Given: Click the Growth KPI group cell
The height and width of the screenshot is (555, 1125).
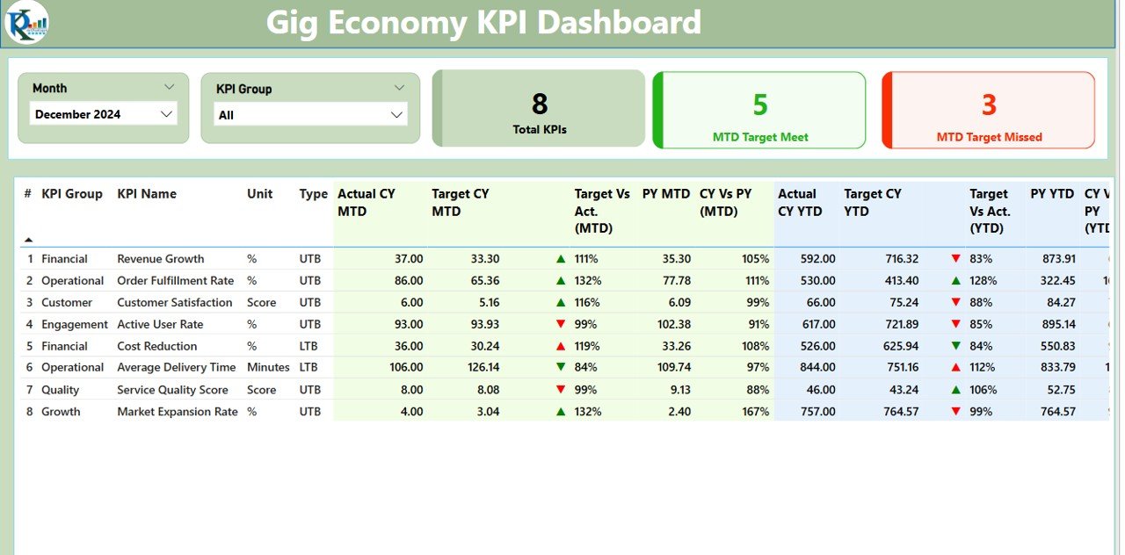Looking at the screenshot, I should point(61,412).
